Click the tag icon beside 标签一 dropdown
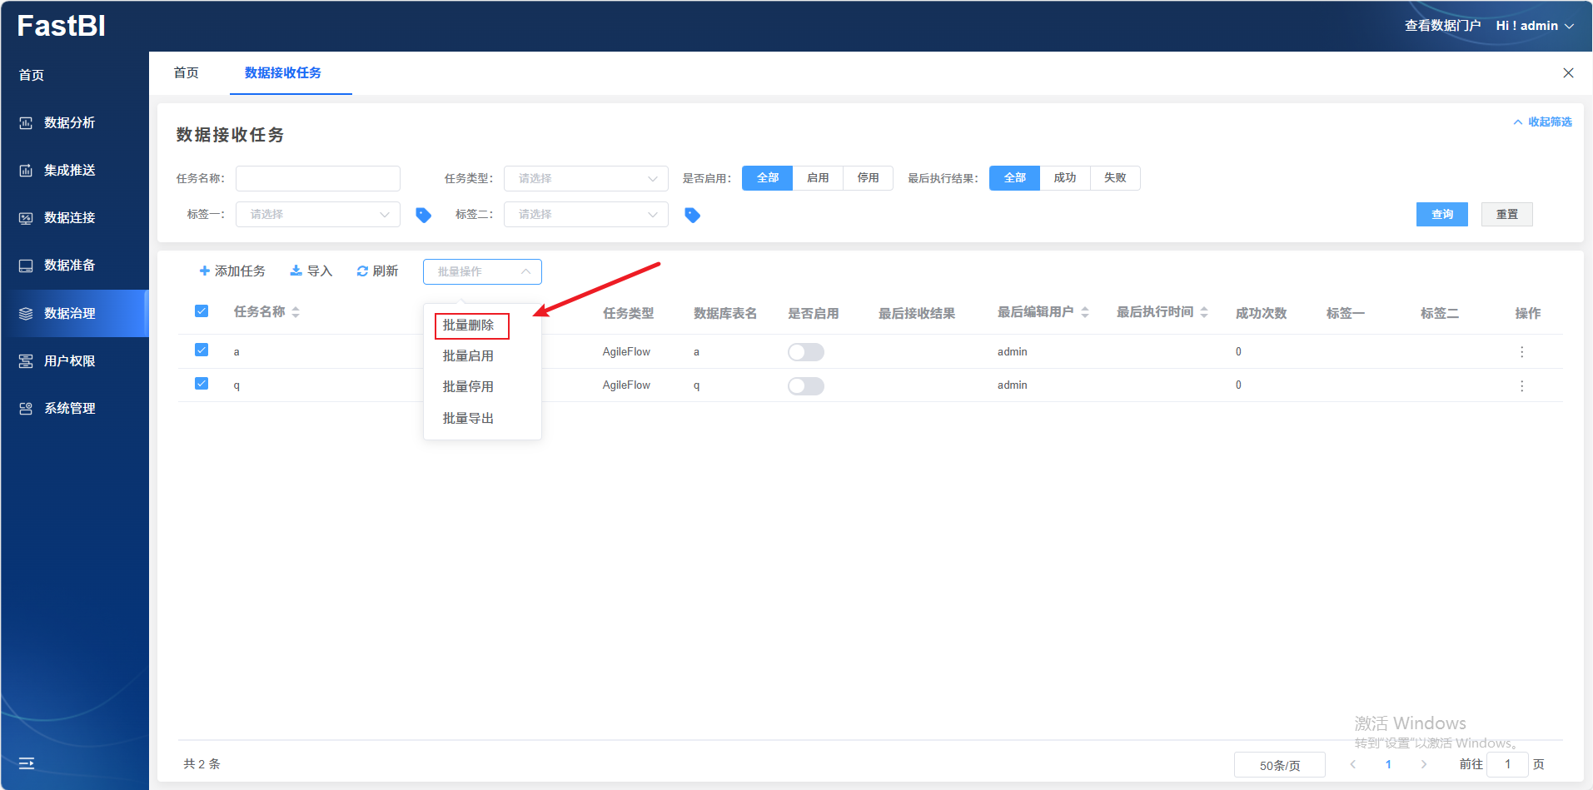The height and width of the screenshot is (790, 1593). click(423, 216)
